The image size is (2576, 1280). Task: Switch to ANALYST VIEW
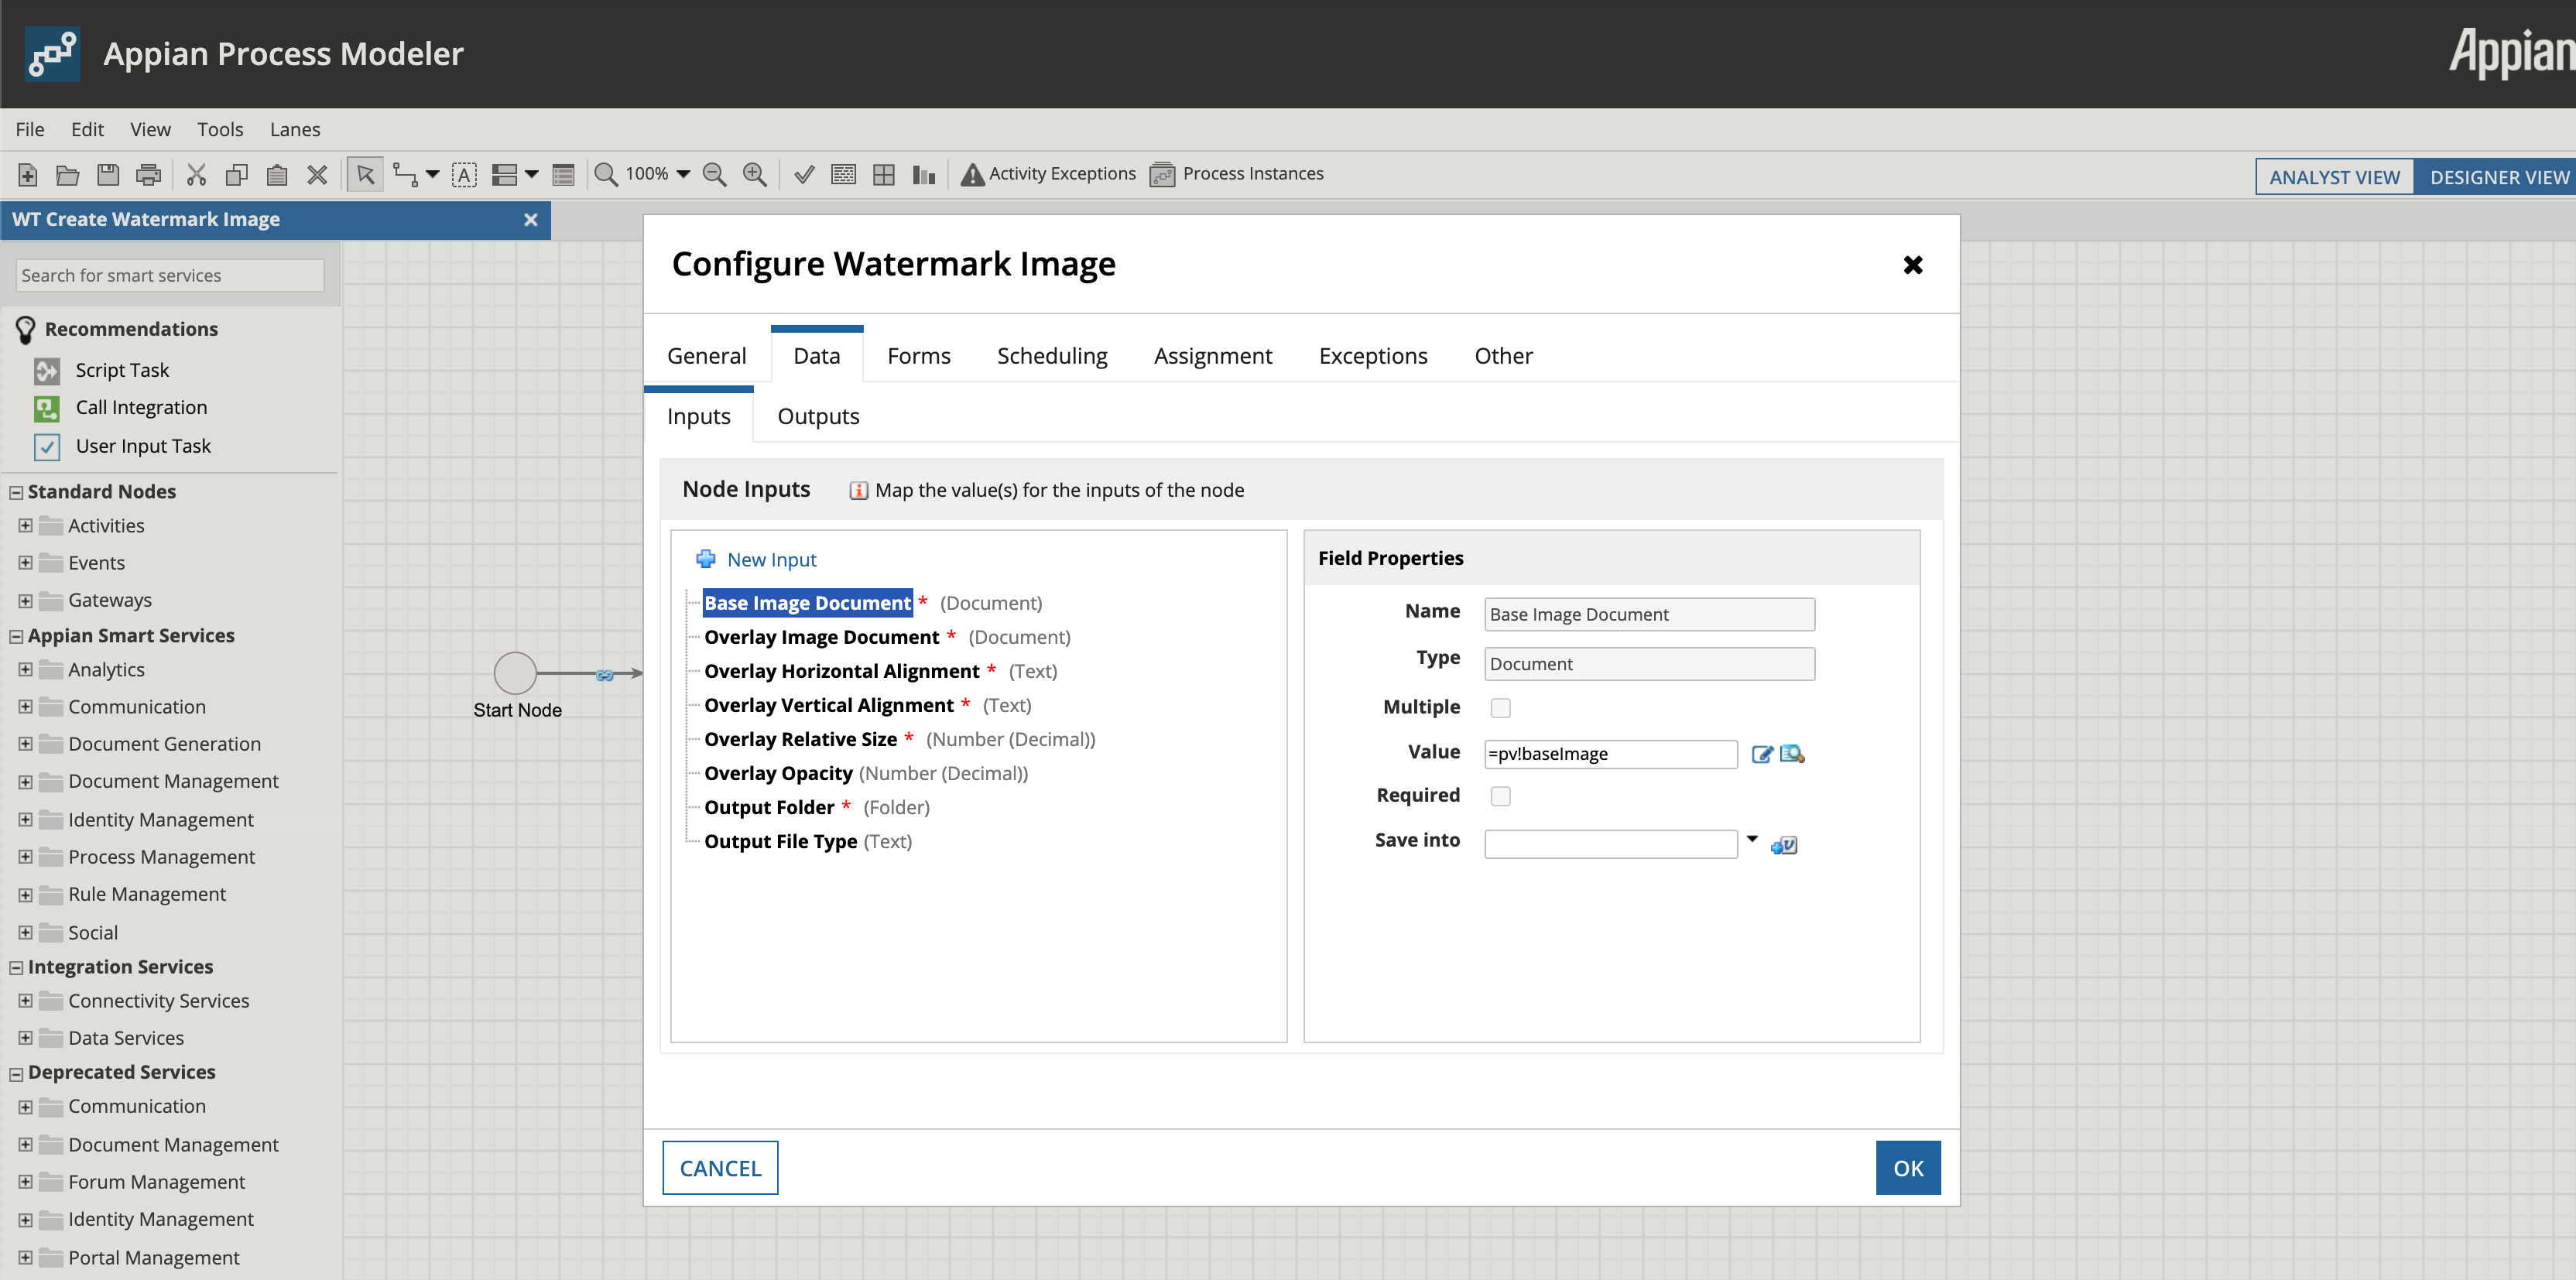coord(2334,177)
